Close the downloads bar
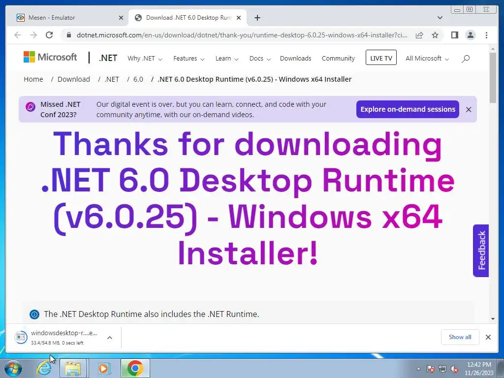This screenshot has width=504, height=378. 488,337
